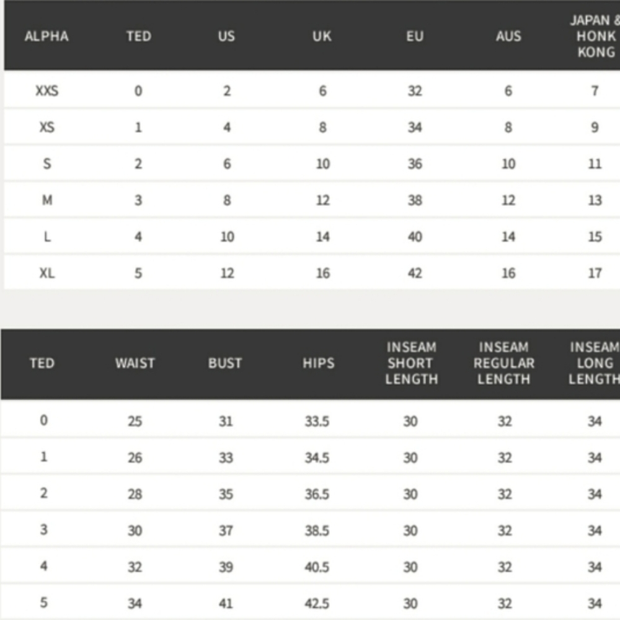Click the AUS column header
Image resolution: width=620 pixels, height=620 pixels.
click(508, 37)
